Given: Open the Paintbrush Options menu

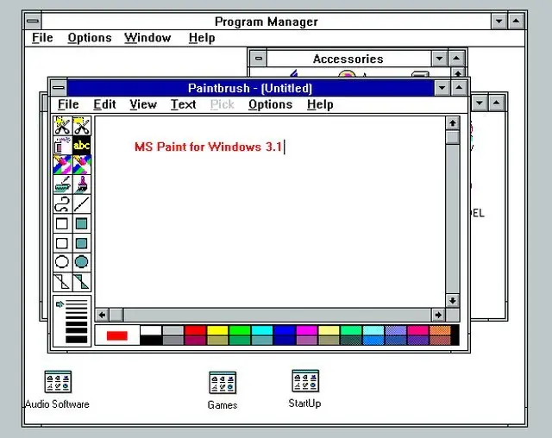Looking at the screenshot, I should click(270, 104).
